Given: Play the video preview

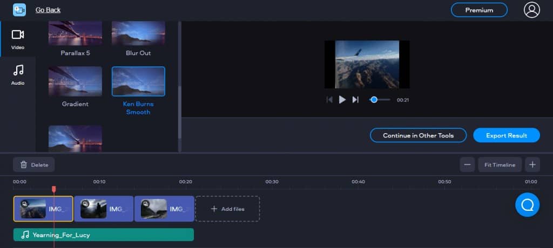Looking at the screenshot, I should tap(342, 100).
